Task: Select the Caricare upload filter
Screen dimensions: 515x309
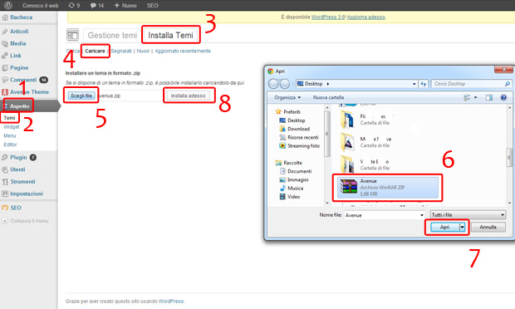Action: pos(95,51)
